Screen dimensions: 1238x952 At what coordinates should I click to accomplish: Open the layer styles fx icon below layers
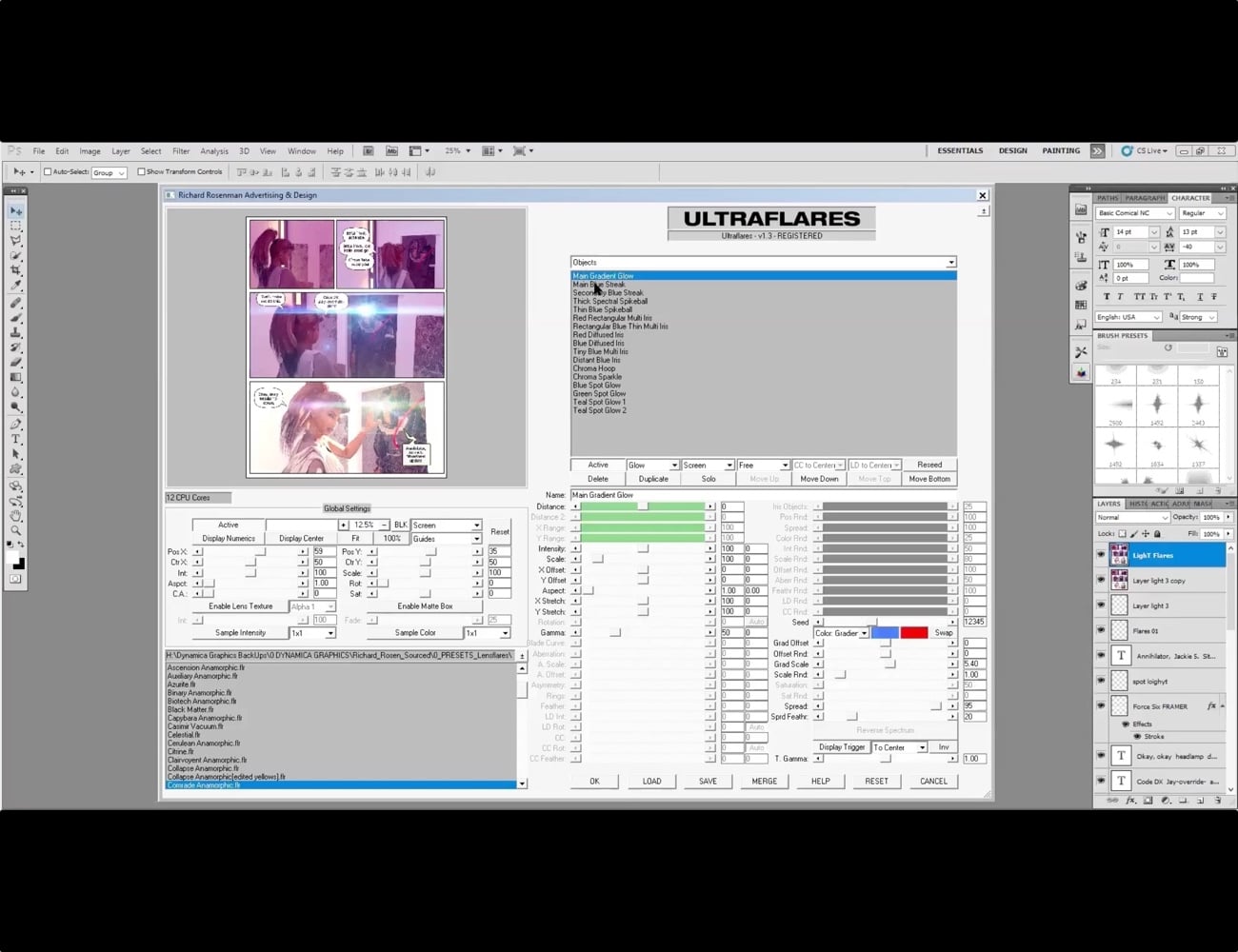(1131, 801)
